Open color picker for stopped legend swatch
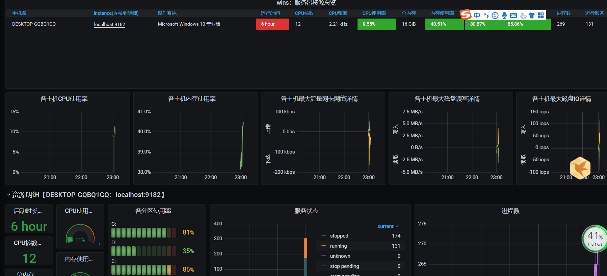 (x=324, y=236)
